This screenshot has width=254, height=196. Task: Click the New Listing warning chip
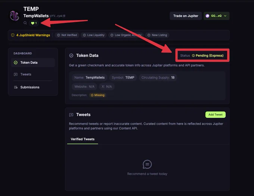tap(157, 35)
